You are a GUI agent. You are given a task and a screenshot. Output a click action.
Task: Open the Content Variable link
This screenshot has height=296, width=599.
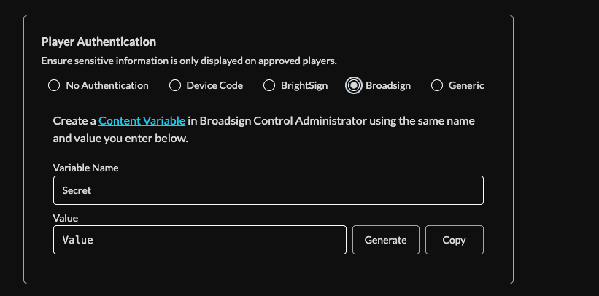(142, 121)
